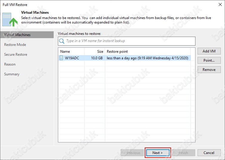Open the Point... restore point selector
Viewport: 225px width, 160px height.
pyautogui.click(x=209, y=60)
